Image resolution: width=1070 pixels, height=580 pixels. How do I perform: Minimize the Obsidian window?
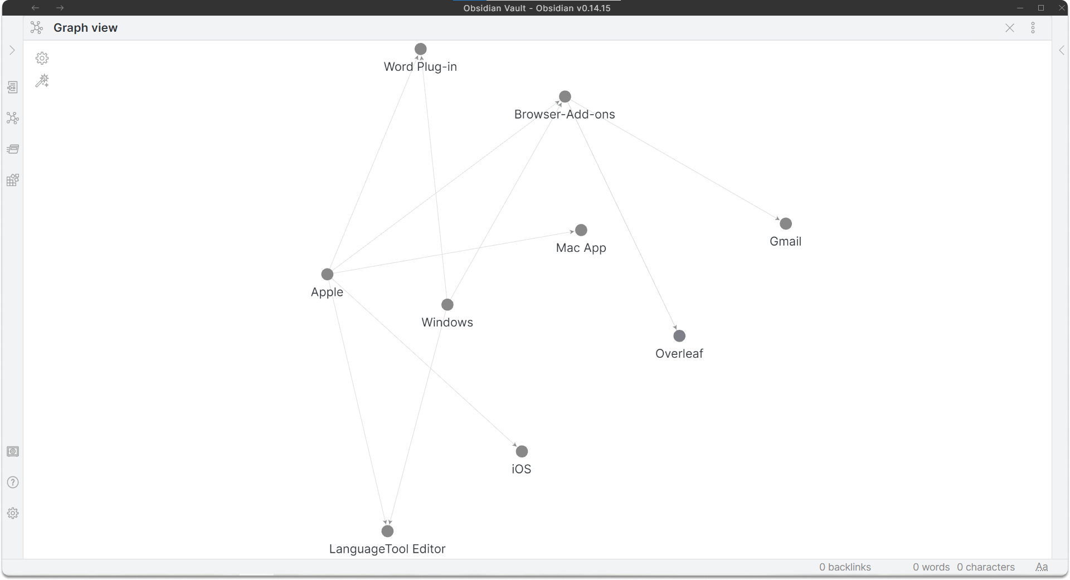click(x=1020, y=8)
